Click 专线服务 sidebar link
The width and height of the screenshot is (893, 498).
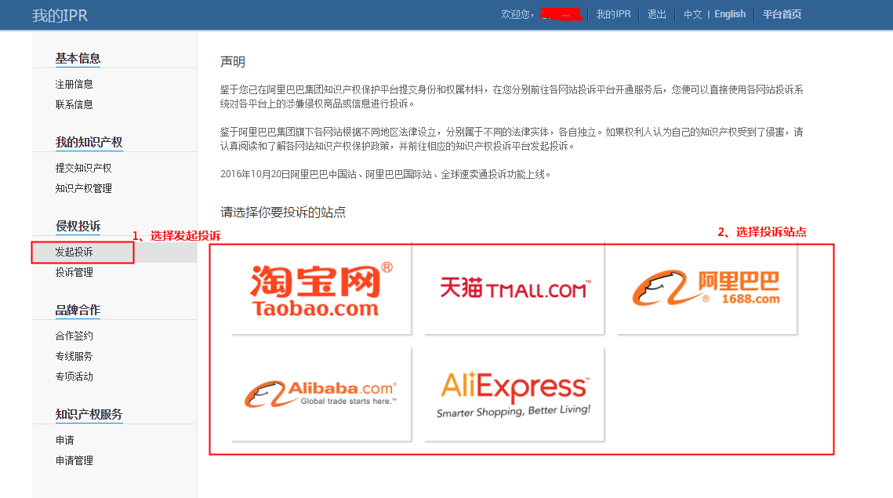coord(74,357)
